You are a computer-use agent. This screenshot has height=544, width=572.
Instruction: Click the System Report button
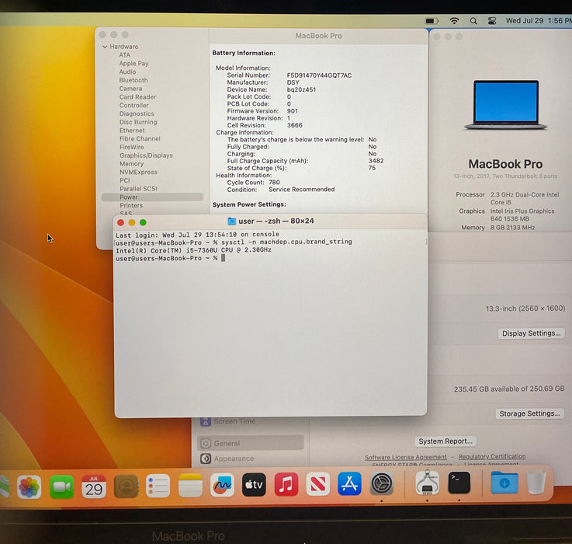pyautogui.click(x=445, y=441)
